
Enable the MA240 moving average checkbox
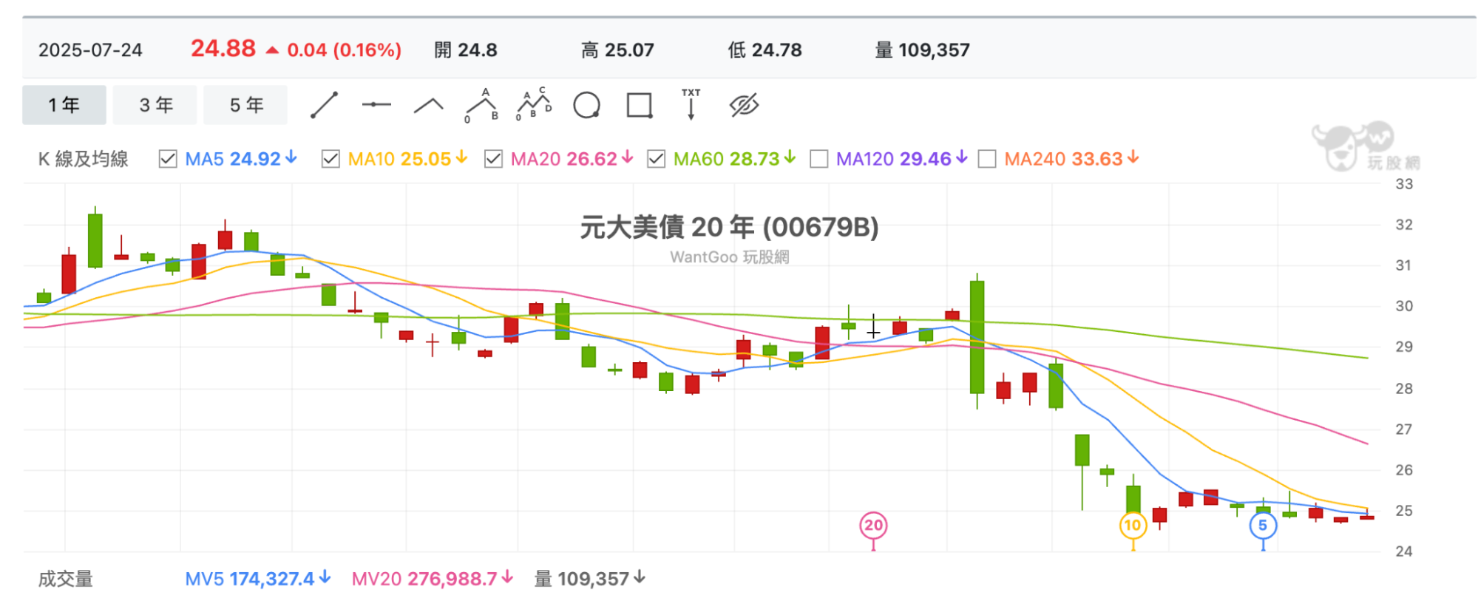pos(987,159)
